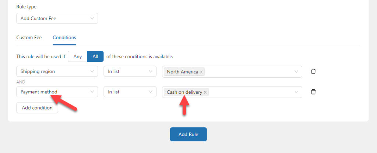Screen dimensions: 377x153
Task: Delete the Payment method condition row
Action: [x=313, y=92]
